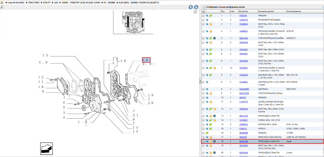This screenshot has height=157, width=324.
Task: Click the green arrow icon for part 10839610
Action: (211, 125)
